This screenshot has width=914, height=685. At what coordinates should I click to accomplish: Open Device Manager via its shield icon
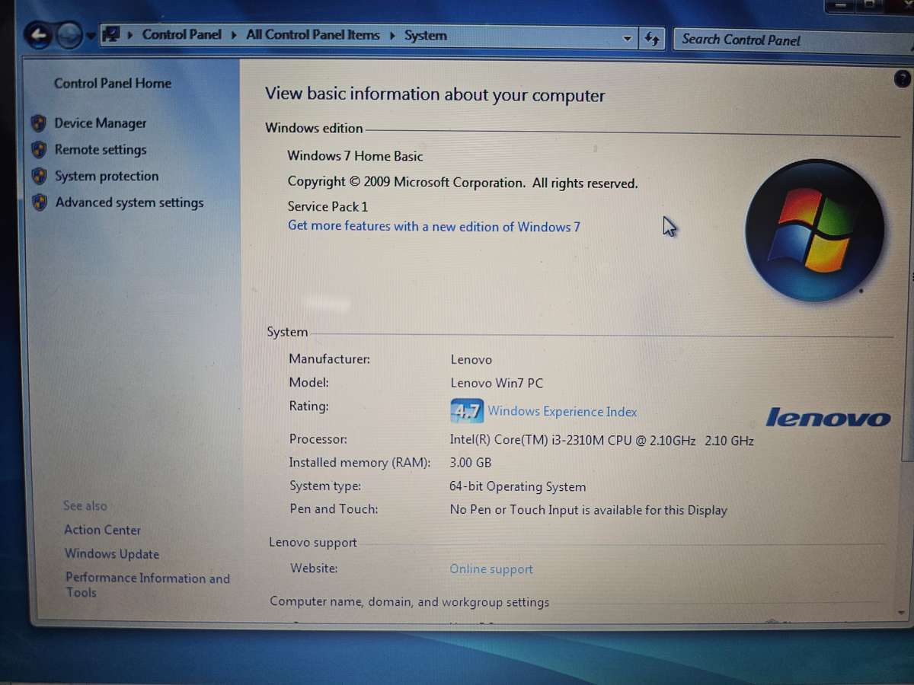click(x=39, y=123)
